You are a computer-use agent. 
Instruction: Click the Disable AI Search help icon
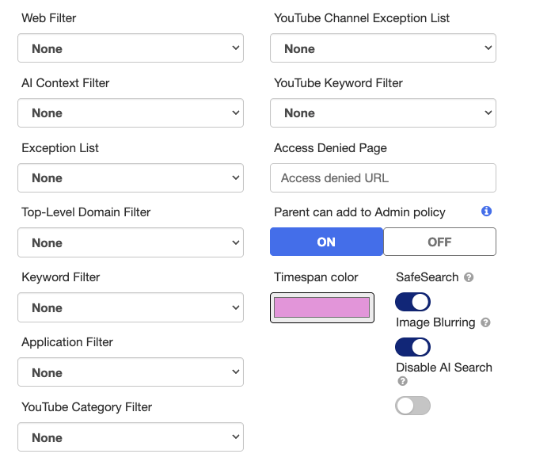tap(403, 381)
